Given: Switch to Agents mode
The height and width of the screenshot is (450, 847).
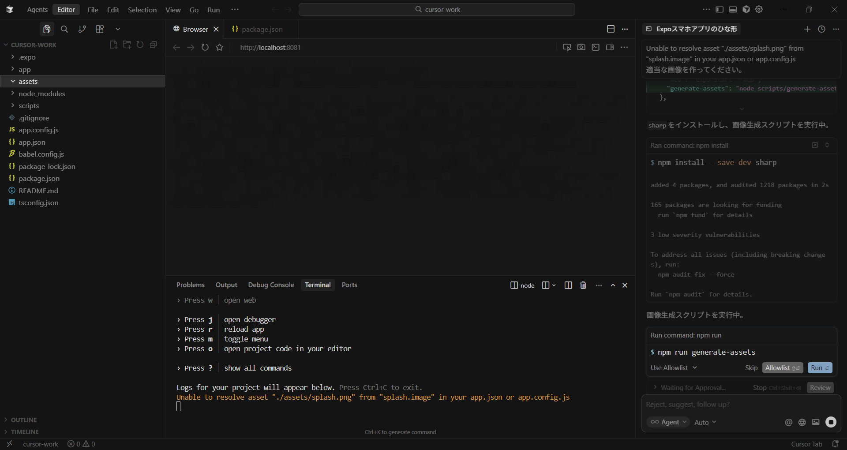Looking at the screenshot, I should pos(37,10).
